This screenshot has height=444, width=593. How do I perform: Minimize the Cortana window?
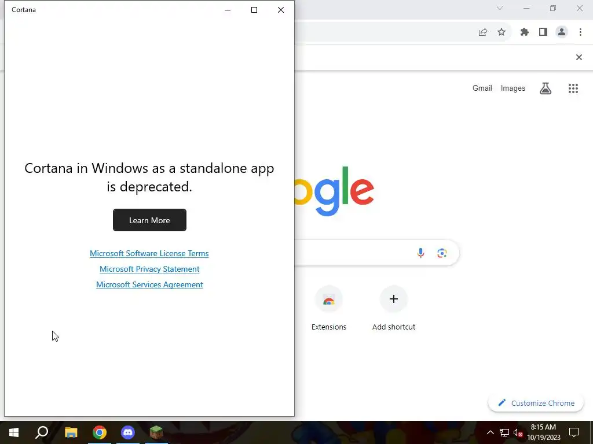click(x=228, y=10)
